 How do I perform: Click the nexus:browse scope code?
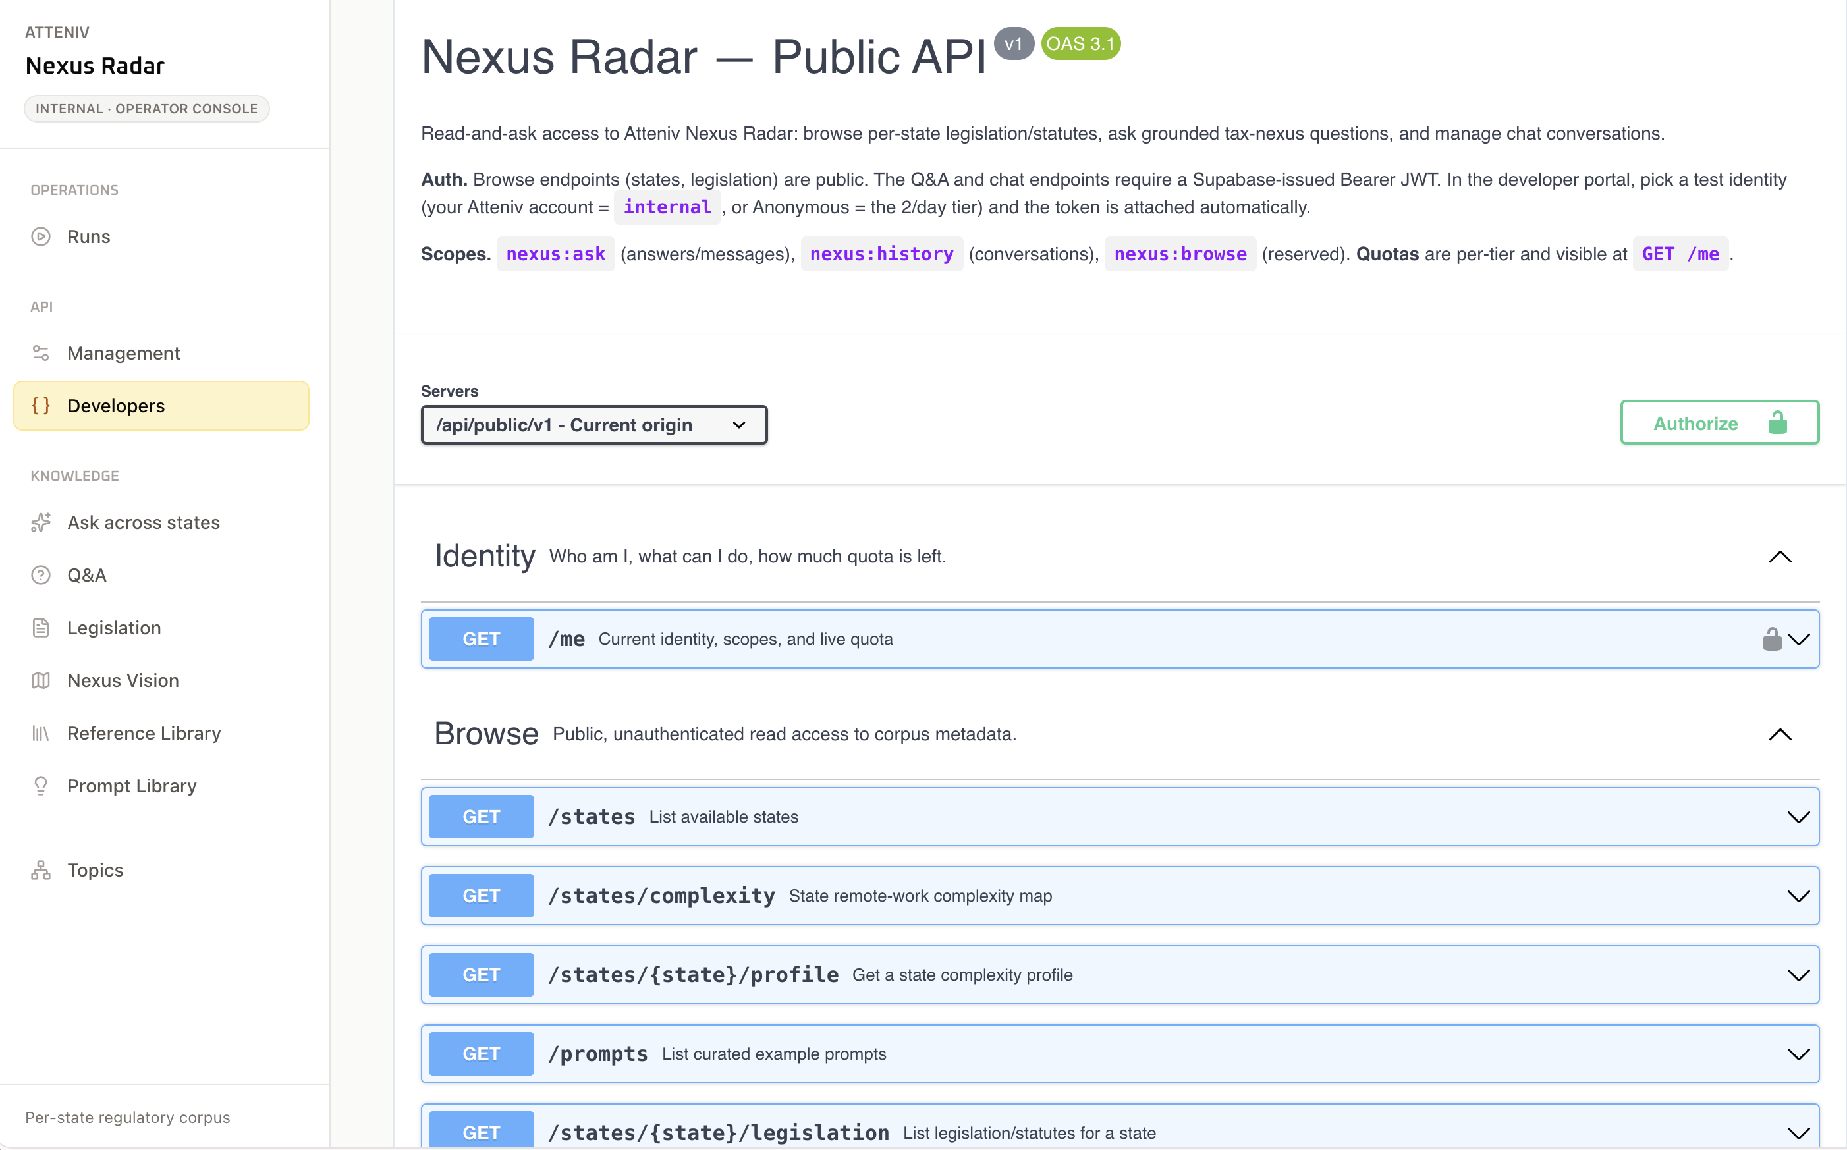coord(1180,254)
